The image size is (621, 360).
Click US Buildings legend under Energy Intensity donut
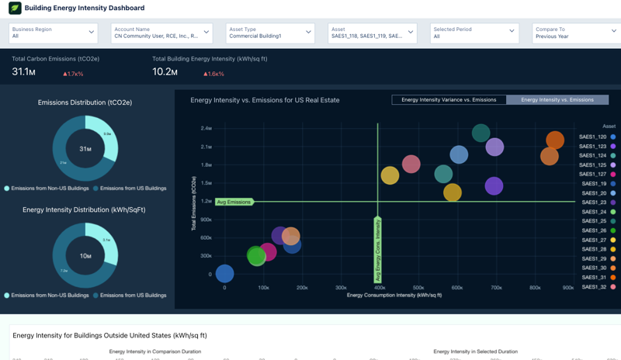click(x=130, y=296)
